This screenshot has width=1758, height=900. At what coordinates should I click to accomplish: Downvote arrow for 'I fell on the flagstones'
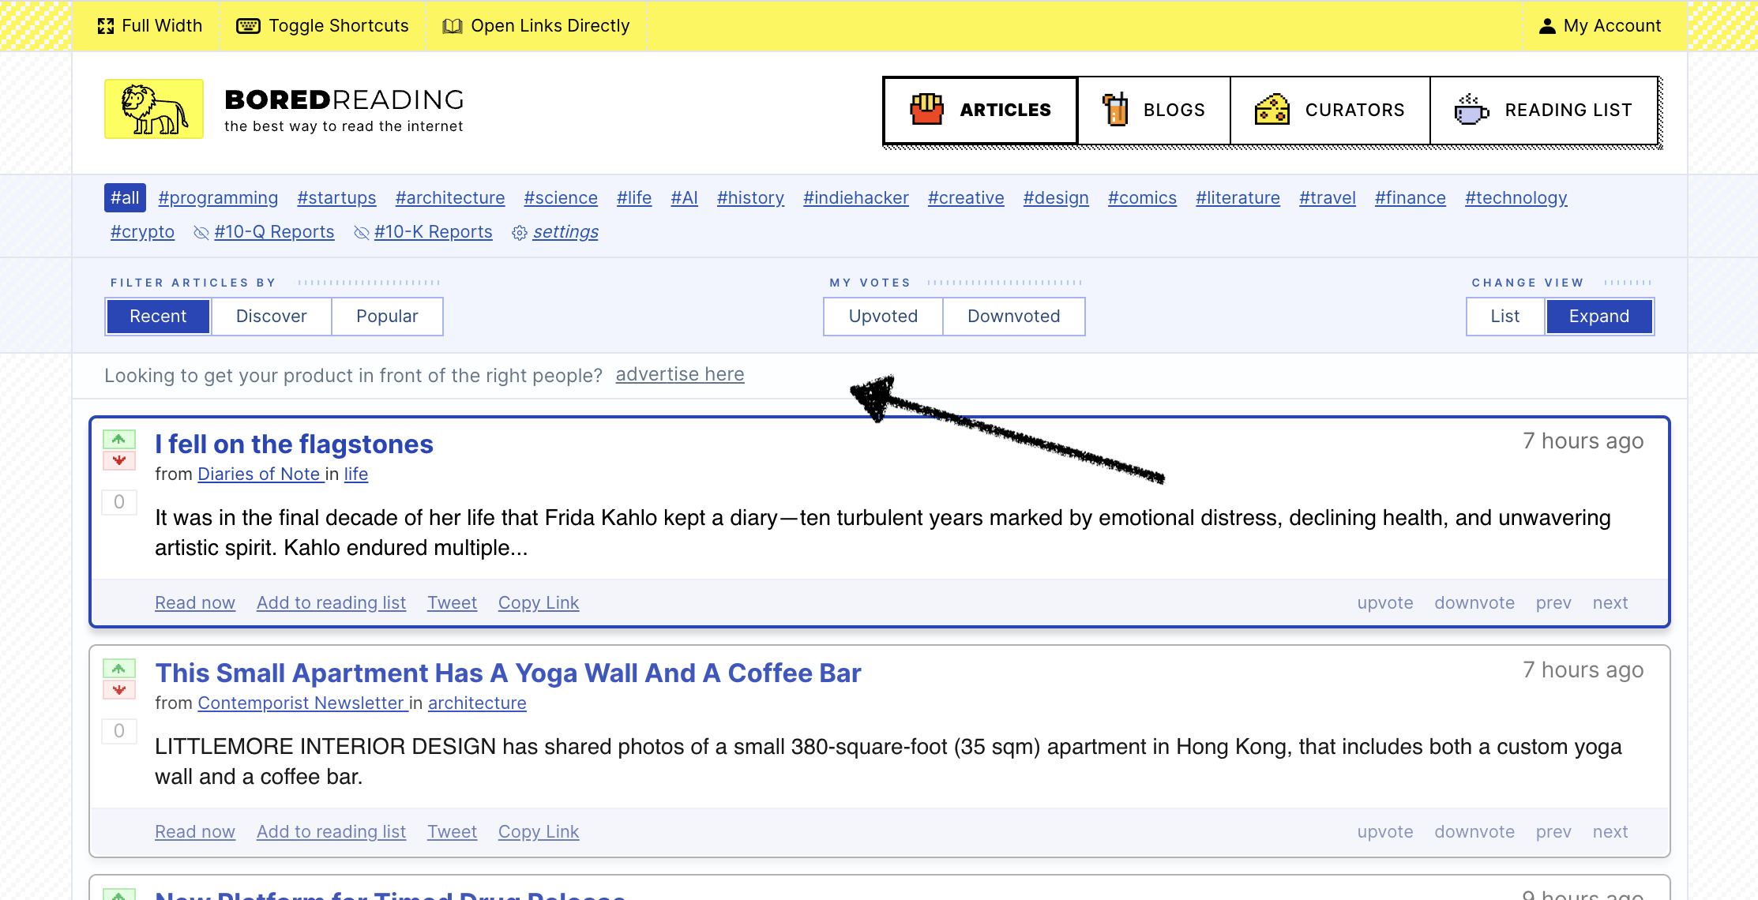click(119, 460)
